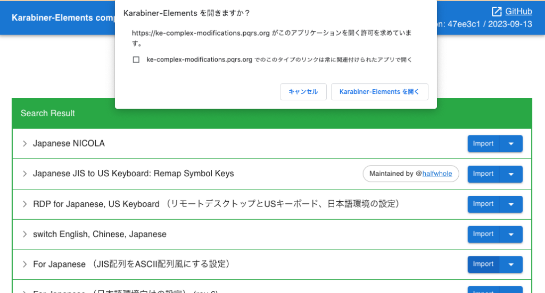Click the dialog title Karabiner-Elements を開きますか？
Screen dimensions: 545x293
coord(187,13)
